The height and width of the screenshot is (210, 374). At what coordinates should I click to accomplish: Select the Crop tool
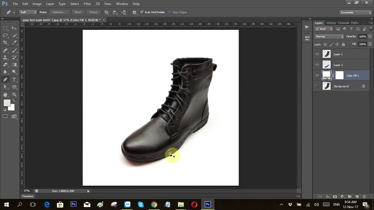tap(5, 43)
